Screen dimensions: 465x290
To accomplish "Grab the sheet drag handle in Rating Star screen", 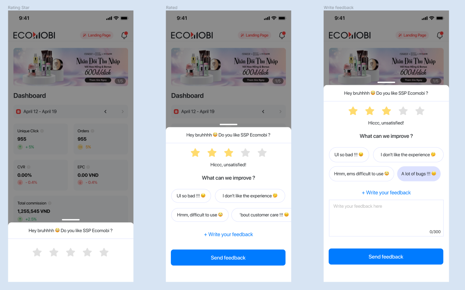I will pos(71,220).
